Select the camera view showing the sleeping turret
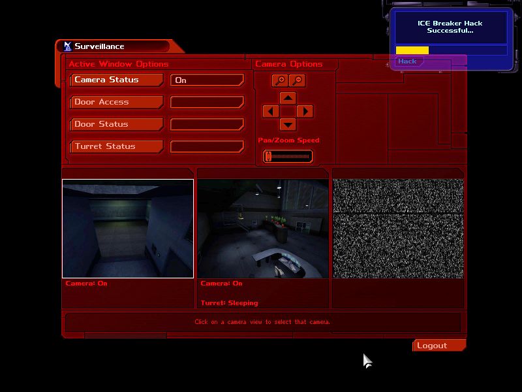This screenshot has height=392, width=522. (x=263, y=228)
